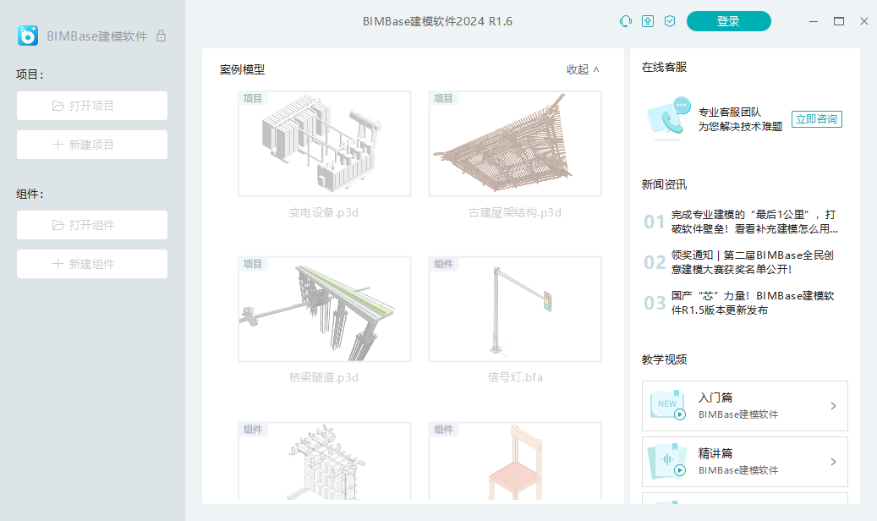The image size is (877, 521).
Task: Click the BIMBase app logo icon
Action: 27,36
